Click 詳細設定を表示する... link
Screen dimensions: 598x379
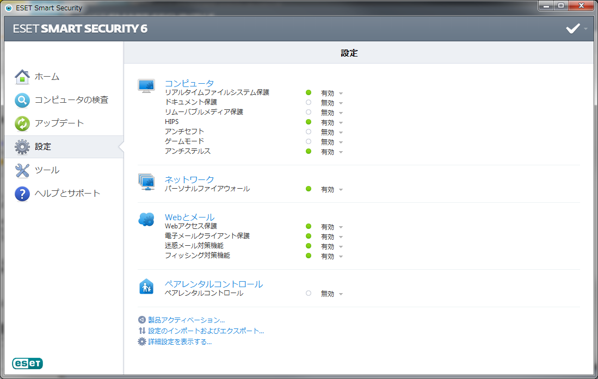[180, 341]
